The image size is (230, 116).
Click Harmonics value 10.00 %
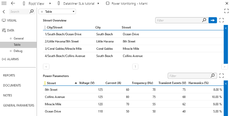[217, 97]
